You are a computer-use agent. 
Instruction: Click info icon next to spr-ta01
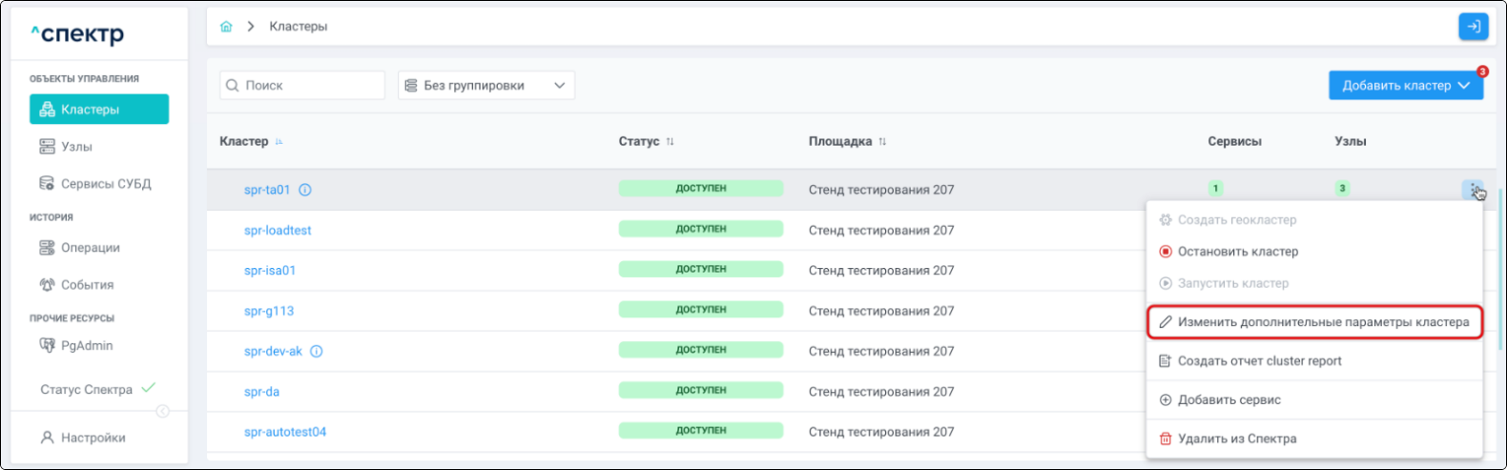[x=305, y=190]
